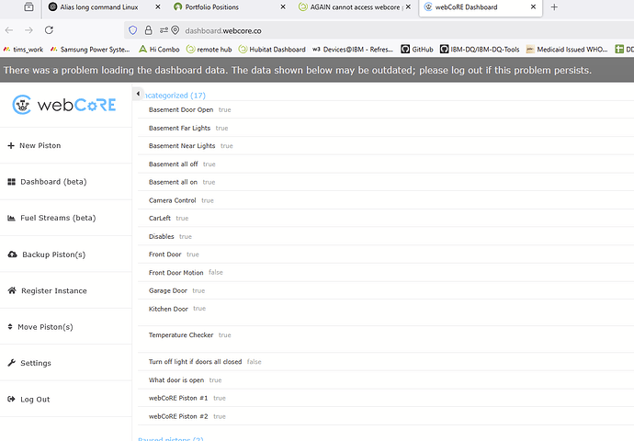Viewport: 634px width, 441px height.
Task: Click the grid icon beside Dashboard (beta)
Action: tap(11, 182)
